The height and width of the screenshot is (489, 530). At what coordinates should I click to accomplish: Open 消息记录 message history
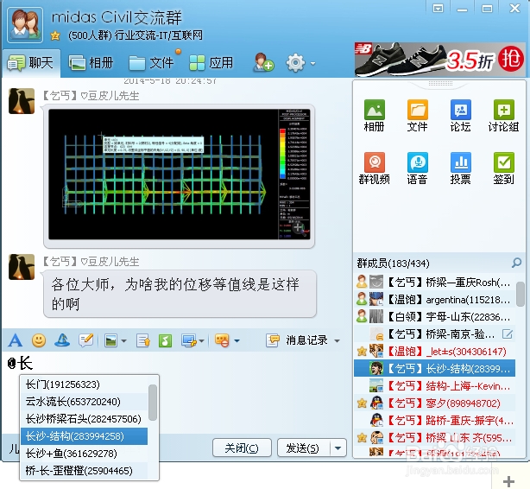point(297,340)
